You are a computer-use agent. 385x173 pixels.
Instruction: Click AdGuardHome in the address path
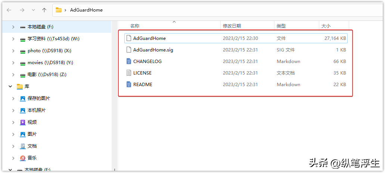[86, 10]
